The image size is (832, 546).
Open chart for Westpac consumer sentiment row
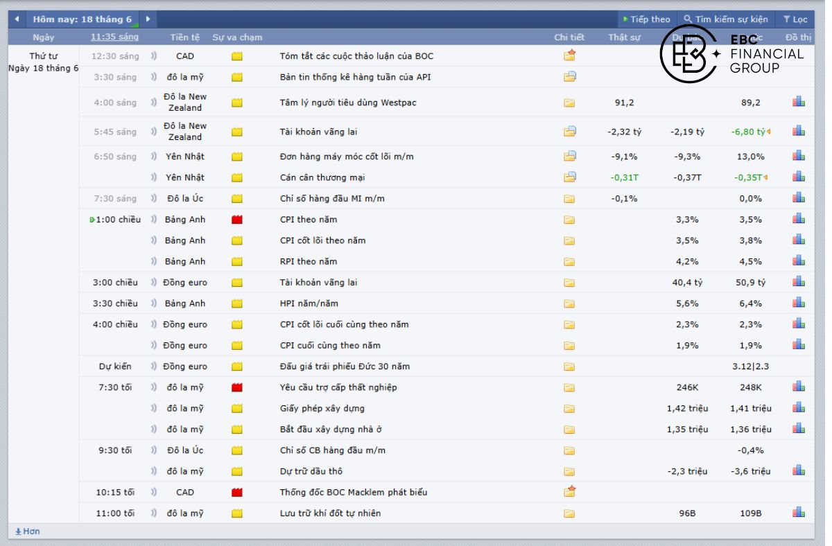[799, 102]
